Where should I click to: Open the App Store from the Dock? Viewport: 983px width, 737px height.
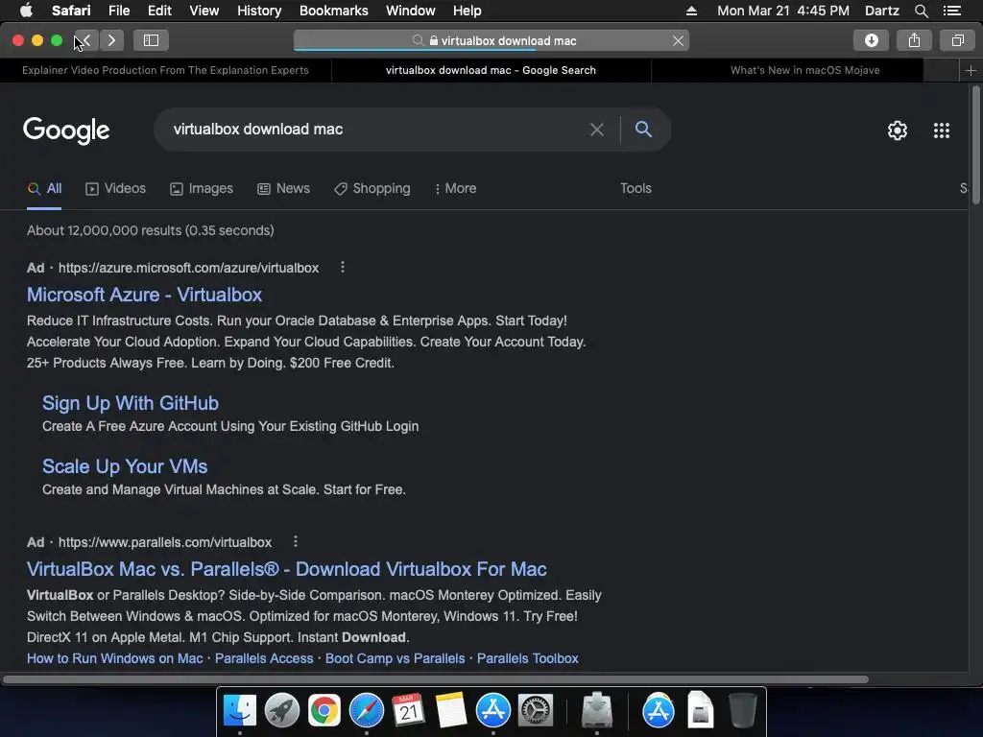click(x=493, y=711)
